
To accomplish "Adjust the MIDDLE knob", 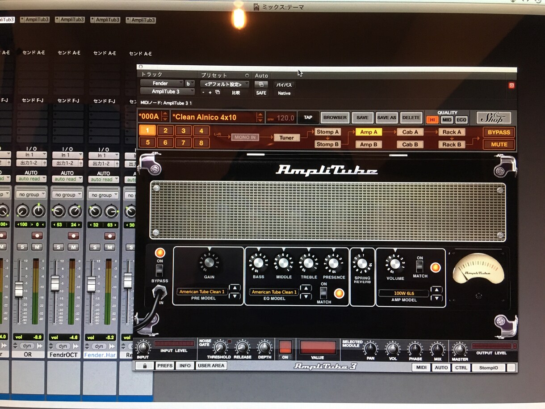I will click(x=284, y=263).
